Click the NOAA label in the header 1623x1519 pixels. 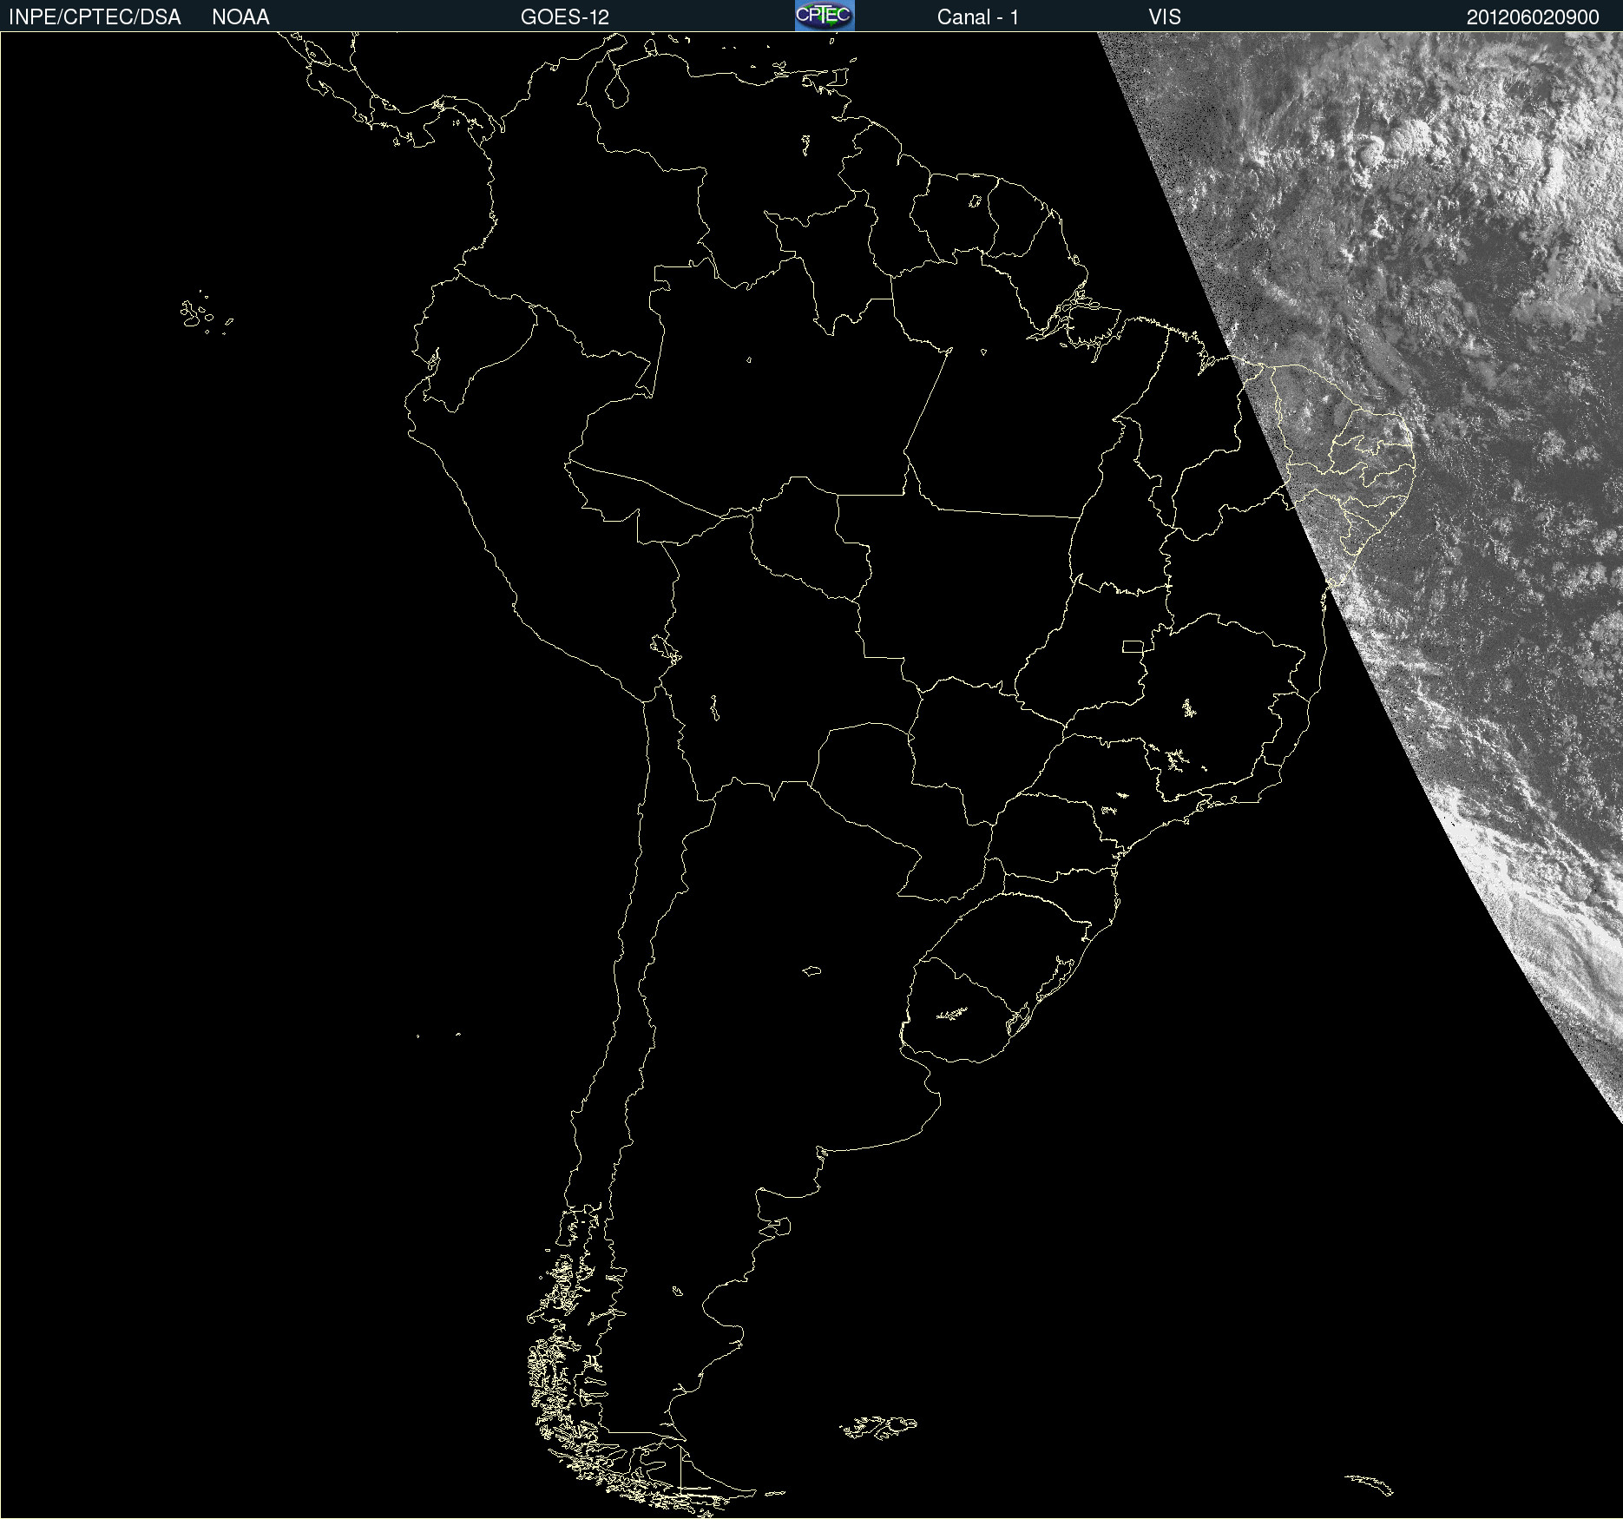pyautogui.click(x=240, y=17)
